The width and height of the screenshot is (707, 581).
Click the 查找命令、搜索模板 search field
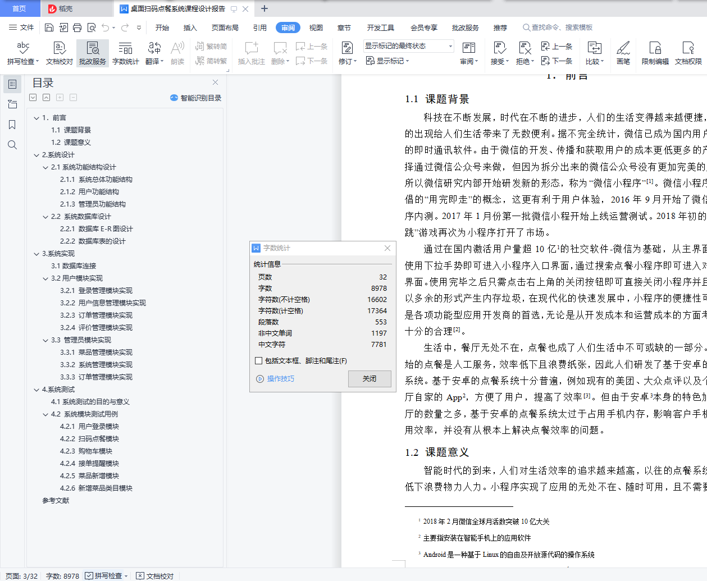tap(558, 28)
